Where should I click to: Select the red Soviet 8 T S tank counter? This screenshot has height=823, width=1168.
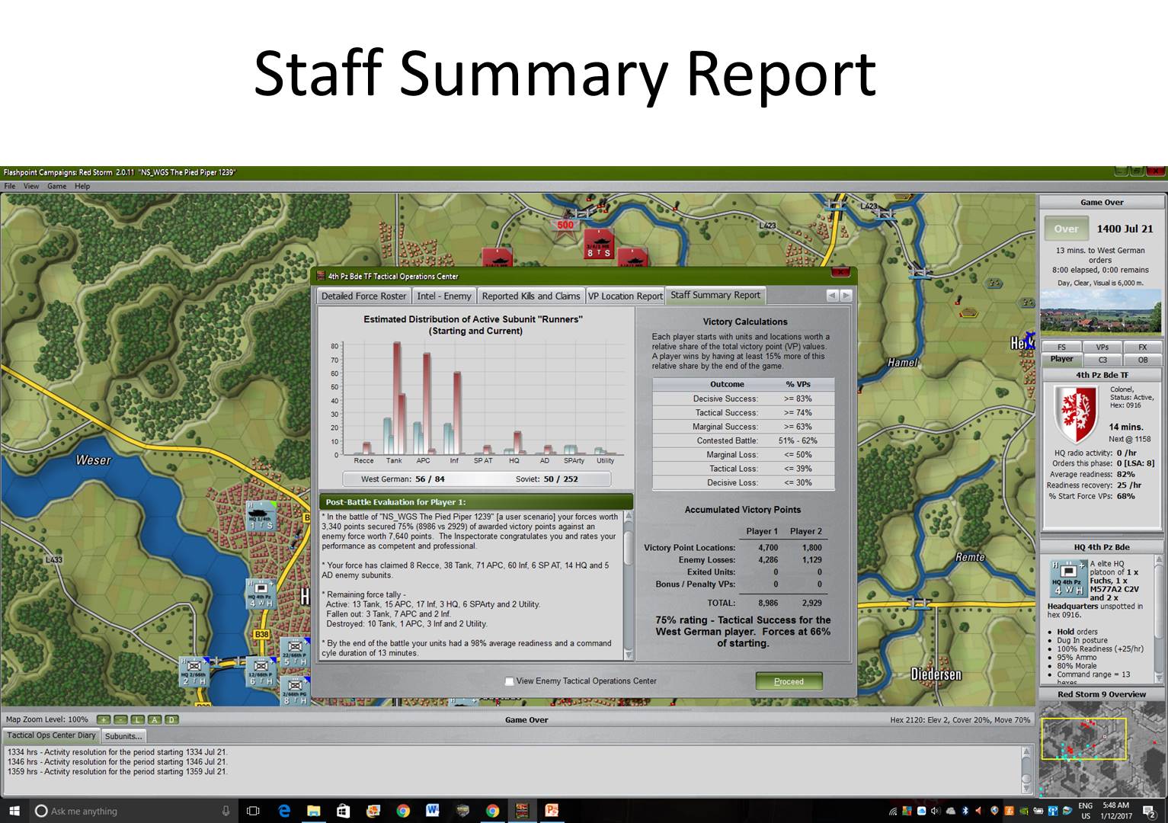(598, 245)
